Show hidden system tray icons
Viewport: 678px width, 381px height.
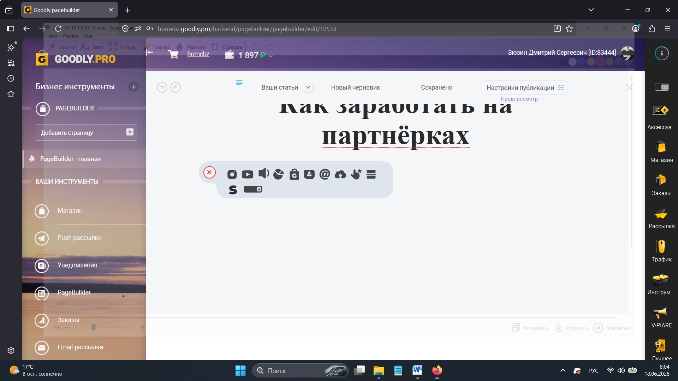[563, 370]
